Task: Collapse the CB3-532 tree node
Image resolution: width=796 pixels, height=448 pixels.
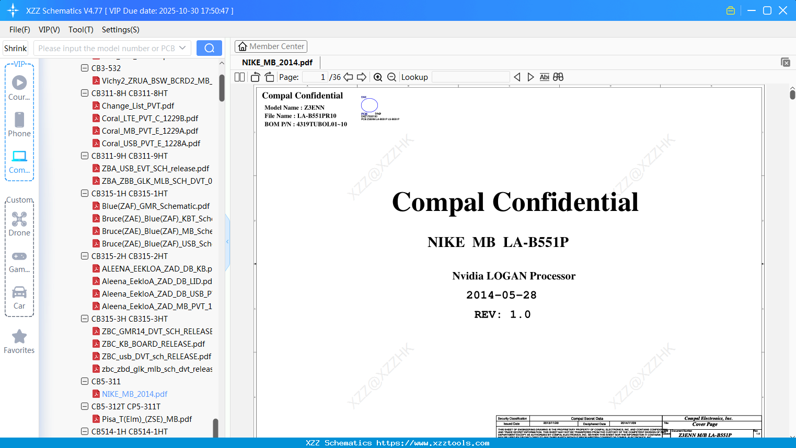Action: (85, 68)
